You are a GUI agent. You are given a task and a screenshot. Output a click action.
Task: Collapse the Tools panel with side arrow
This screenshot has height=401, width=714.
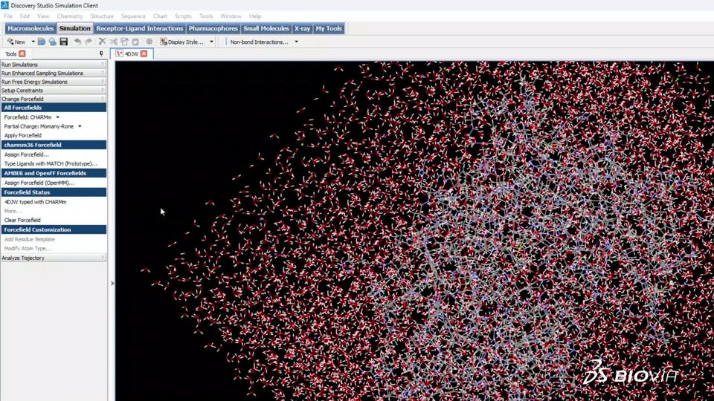[x=112, y=283]
